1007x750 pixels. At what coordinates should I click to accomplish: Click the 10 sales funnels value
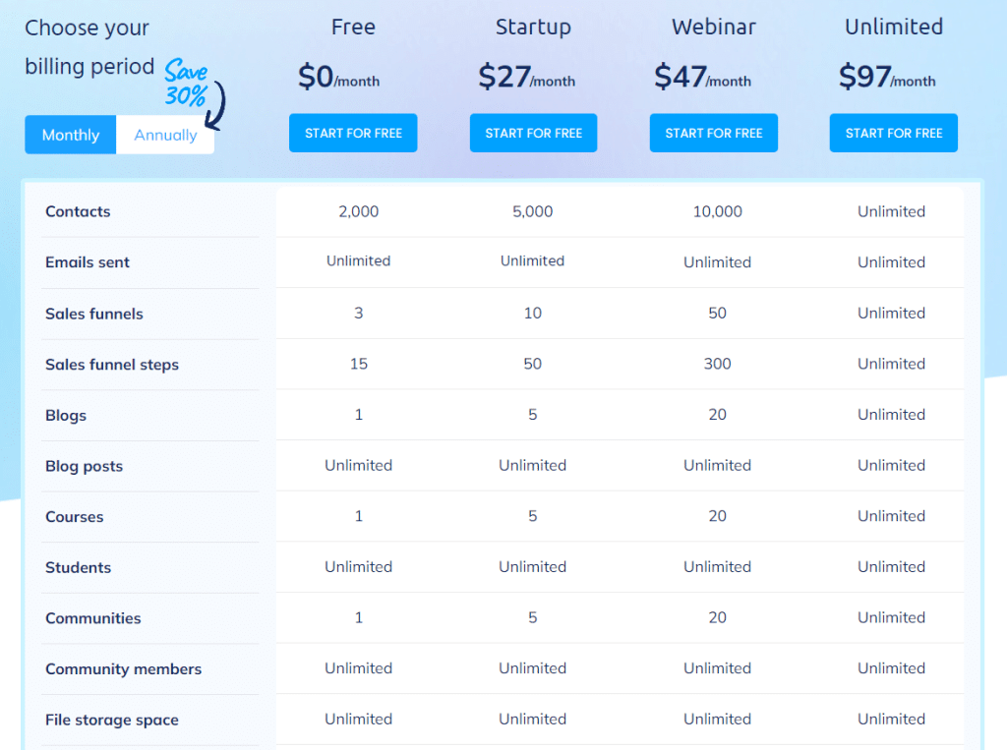click(x=532, y=313)
